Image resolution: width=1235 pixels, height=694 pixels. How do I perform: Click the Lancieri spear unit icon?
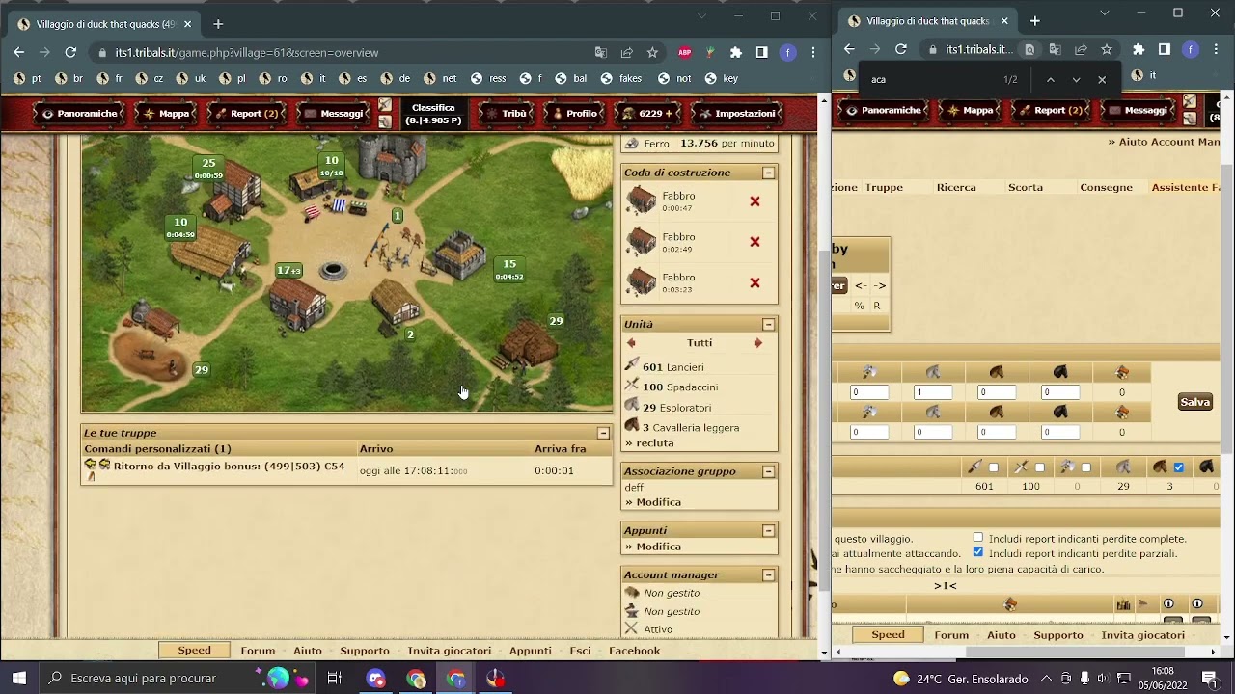[x=632, y=366]
